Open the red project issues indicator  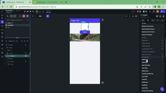point(138,11)
